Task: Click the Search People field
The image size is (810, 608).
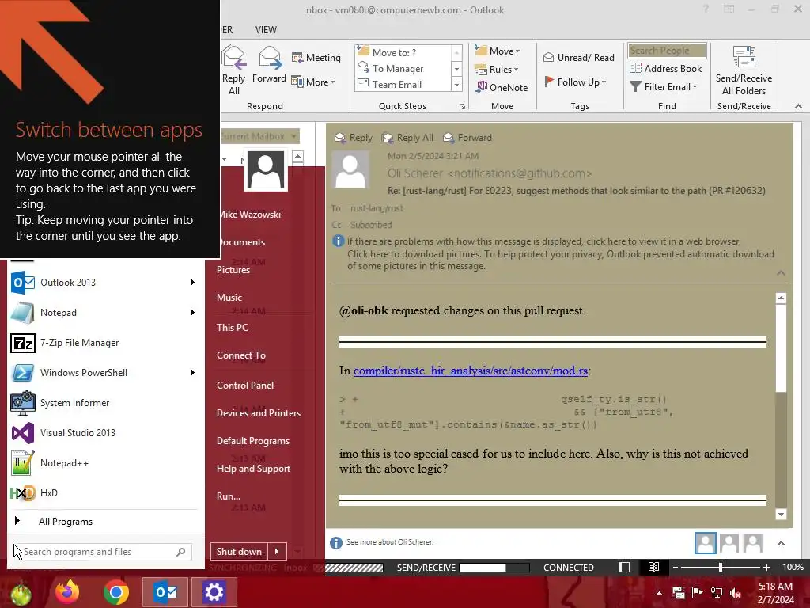Action: [667, 50]
